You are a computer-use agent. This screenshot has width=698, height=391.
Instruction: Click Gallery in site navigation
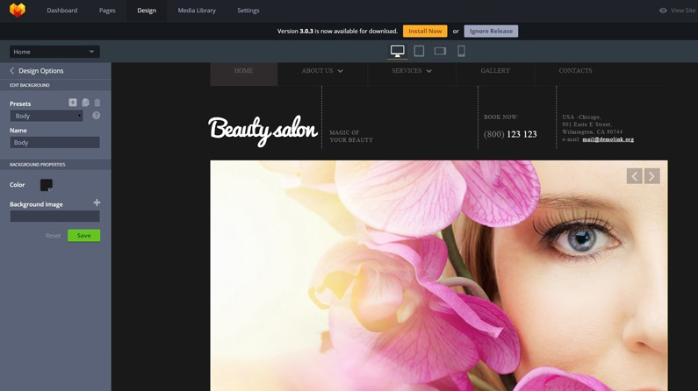(495, 71)
